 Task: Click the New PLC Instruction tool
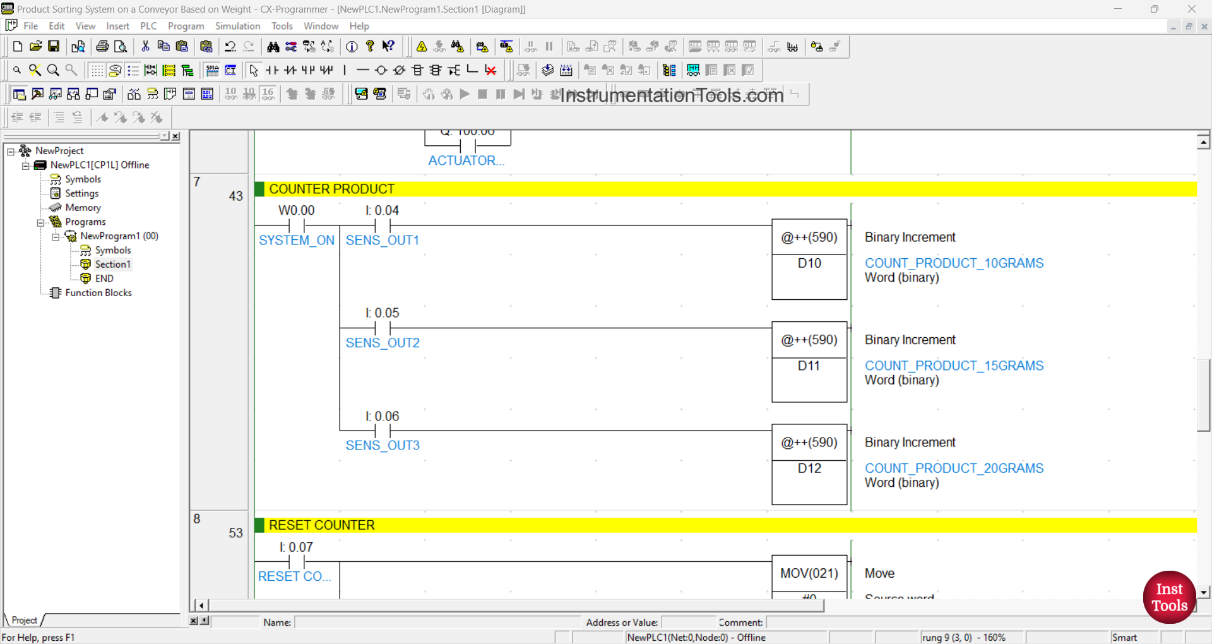click(417, 70)
